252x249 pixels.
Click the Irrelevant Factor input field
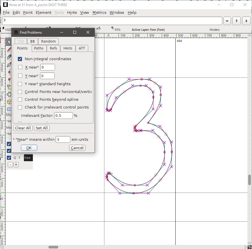(x=63, y=116)
